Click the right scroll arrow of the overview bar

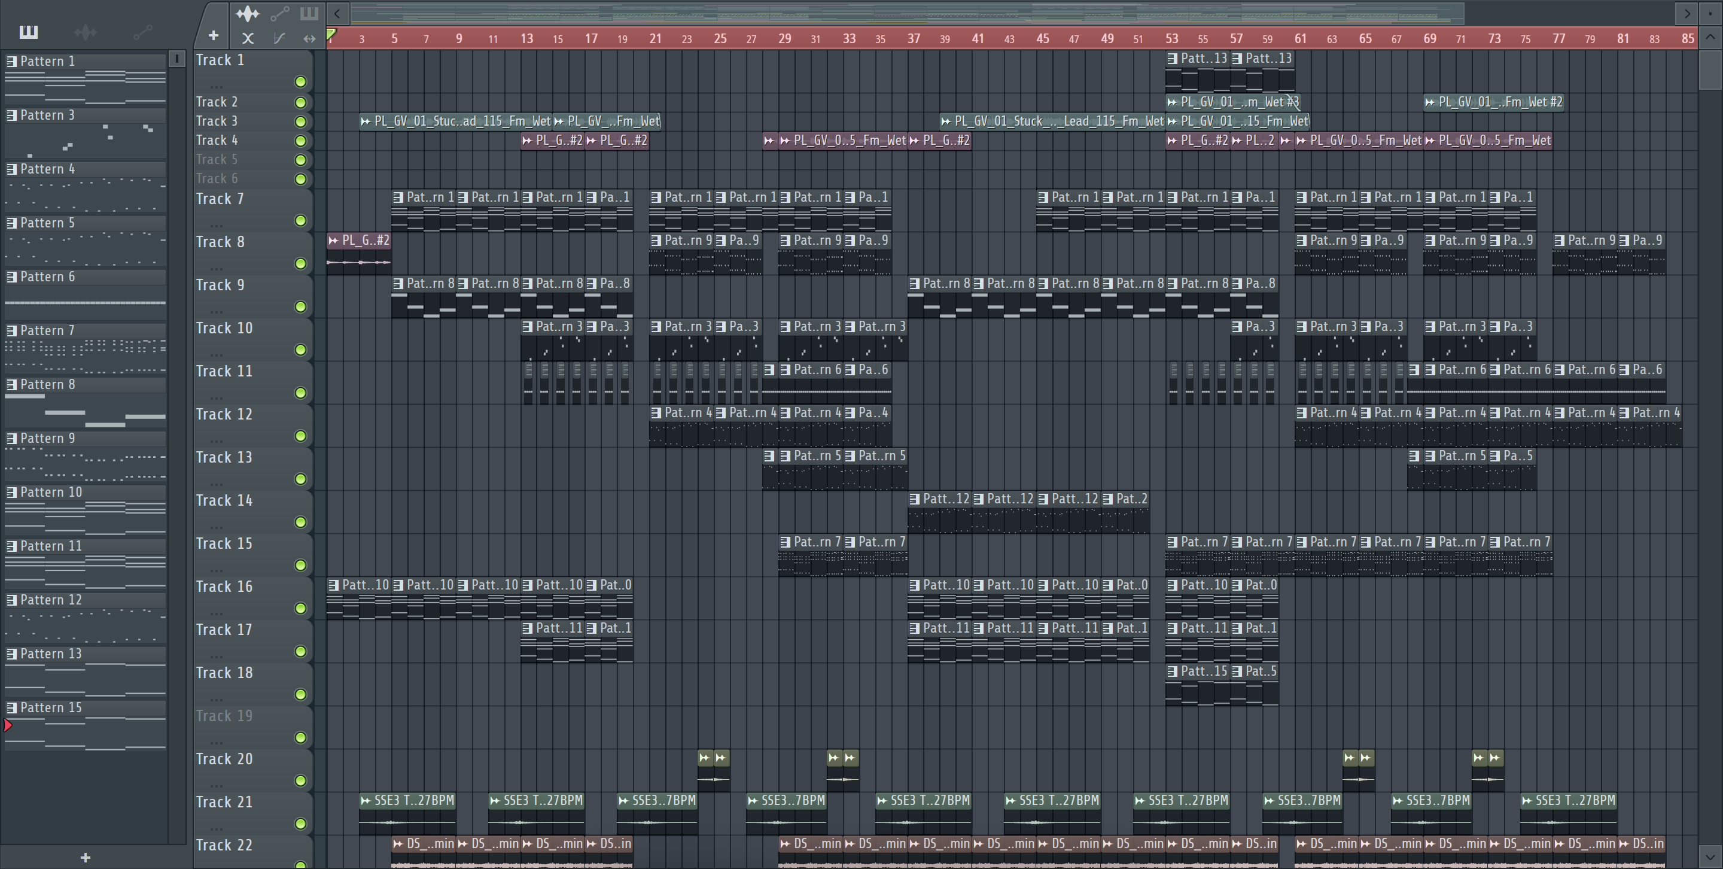coord(1687,13)
